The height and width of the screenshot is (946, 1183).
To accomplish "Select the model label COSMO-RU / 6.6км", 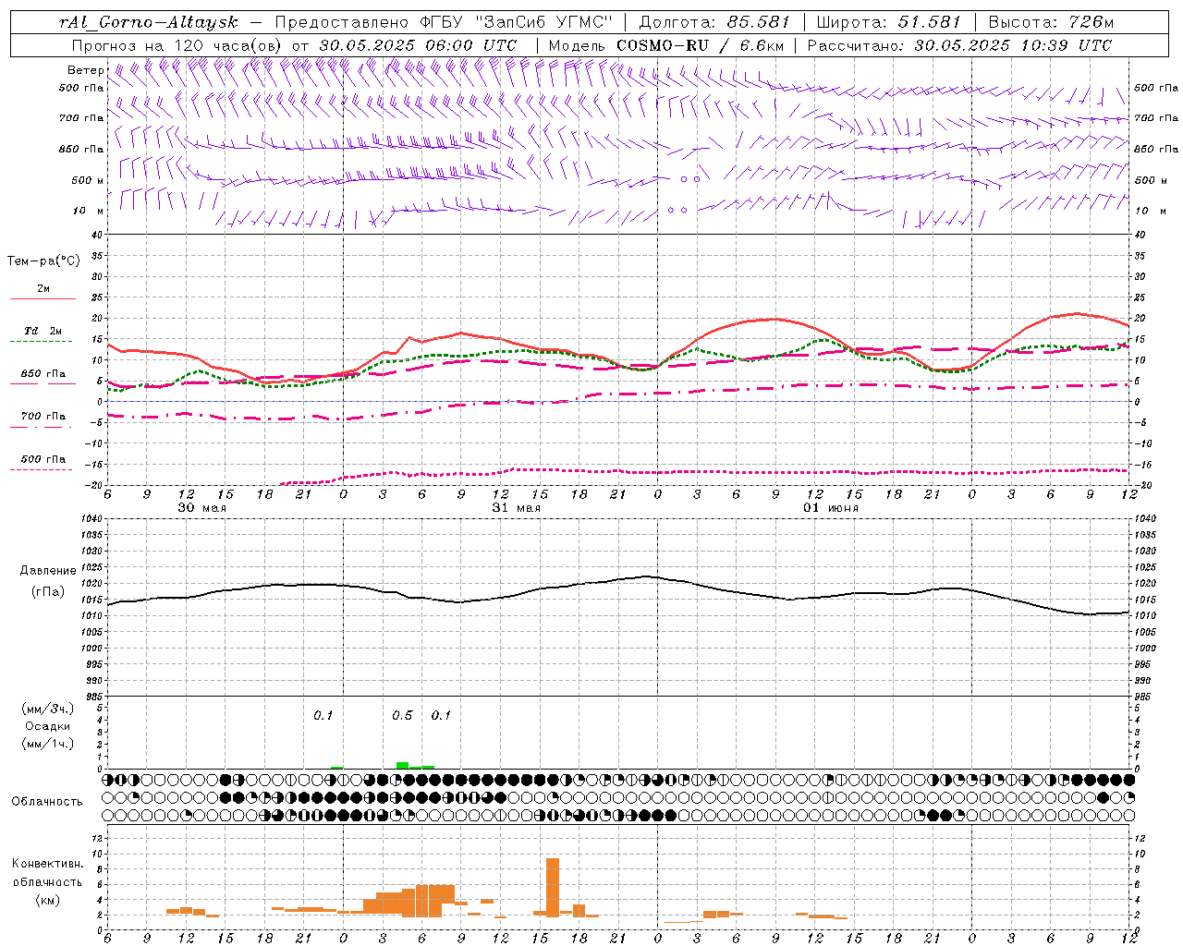I will 700,45.
